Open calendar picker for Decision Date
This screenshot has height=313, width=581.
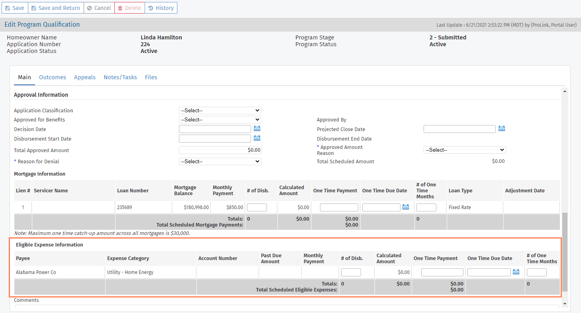[257, 129]
